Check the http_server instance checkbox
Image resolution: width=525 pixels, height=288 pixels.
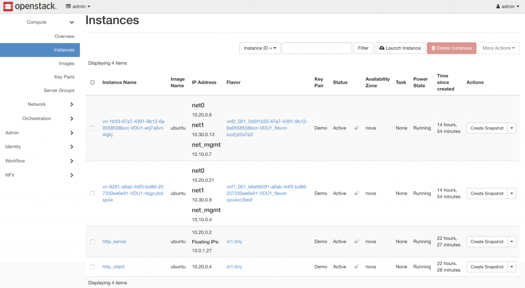92,242
